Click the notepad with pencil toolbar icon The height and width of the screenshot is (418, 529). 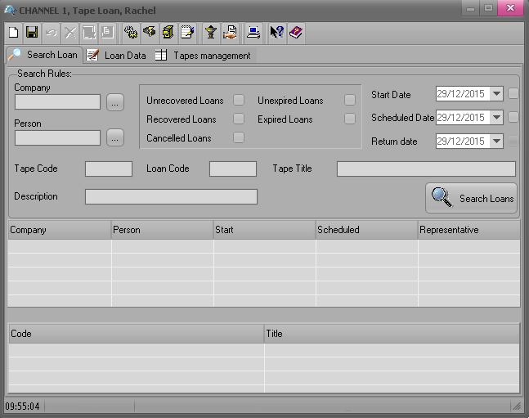click(187, 33)
